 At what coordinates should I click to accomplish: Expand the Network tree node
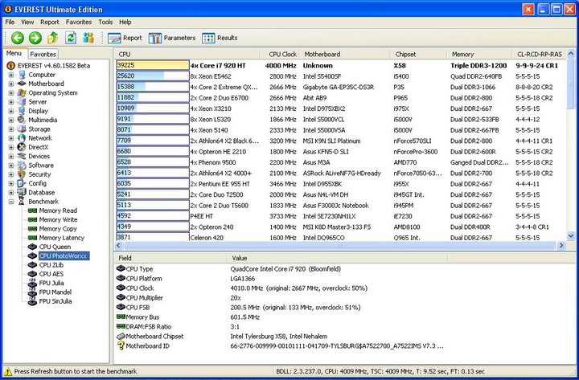11,138
